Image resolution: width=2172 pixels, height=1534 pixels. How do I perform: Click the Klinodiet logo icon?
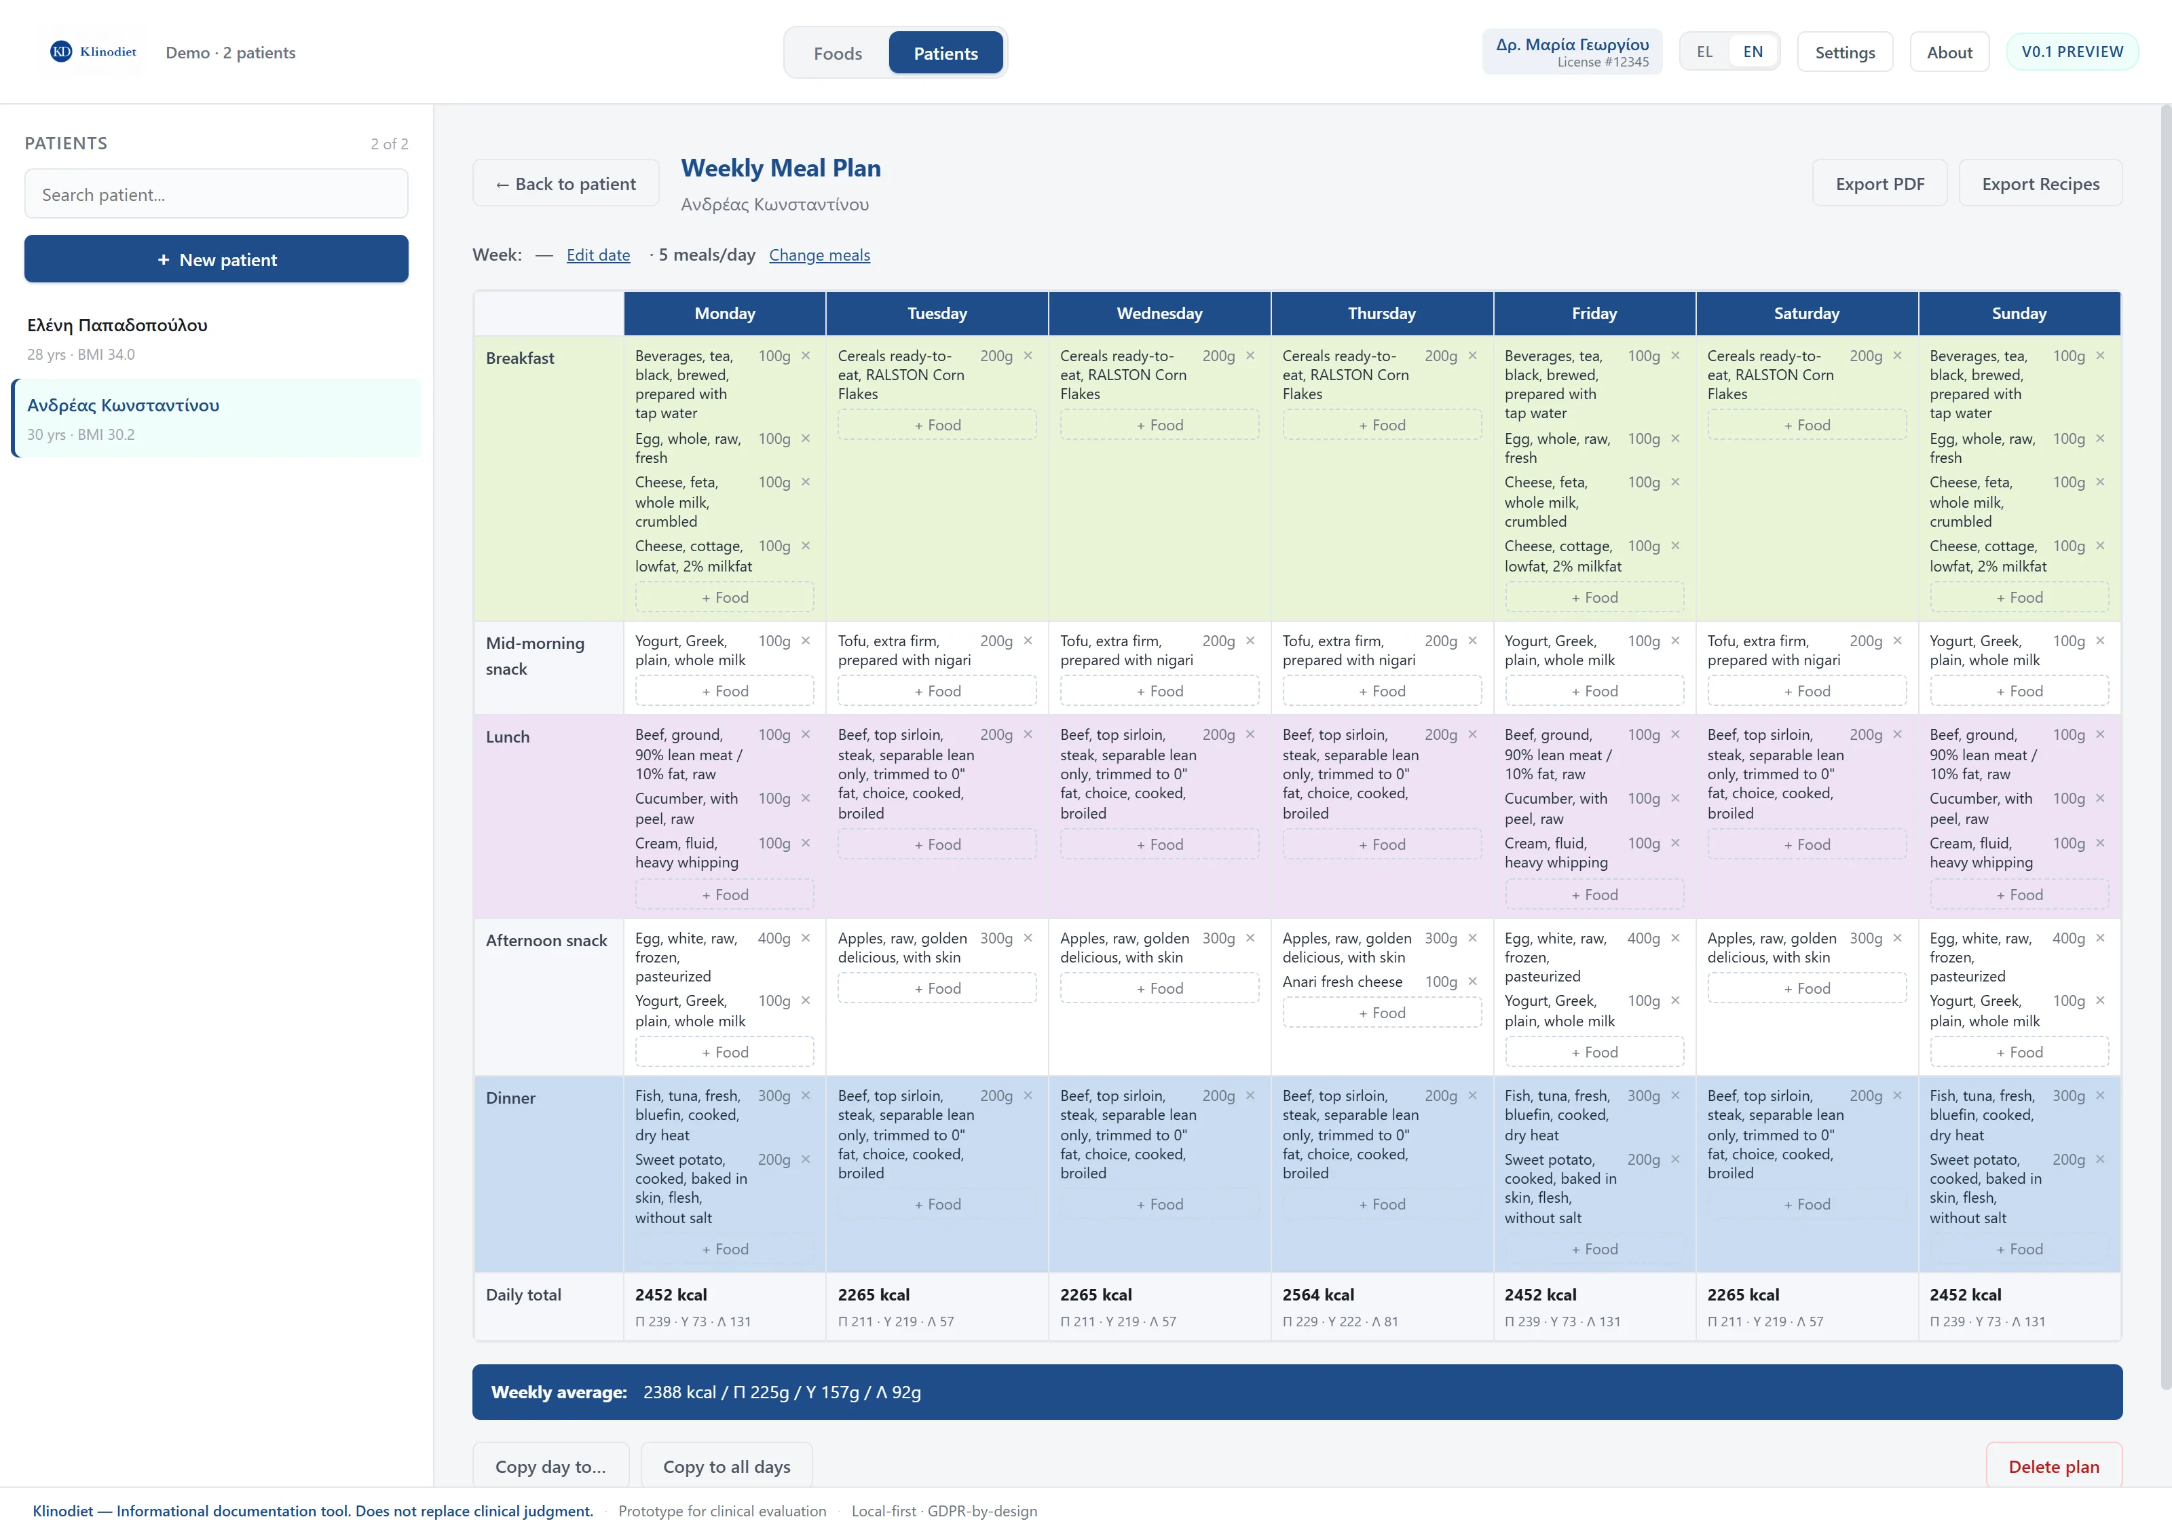[x=62, y=52]
